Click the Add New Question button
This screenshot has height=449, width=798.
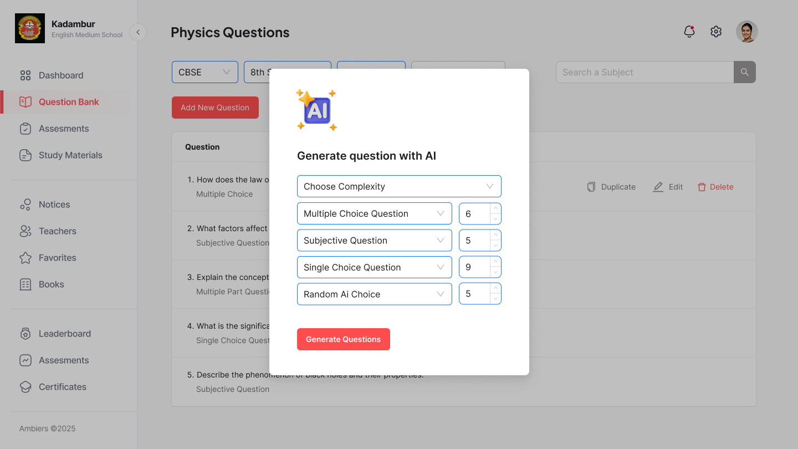click(215, 108)
